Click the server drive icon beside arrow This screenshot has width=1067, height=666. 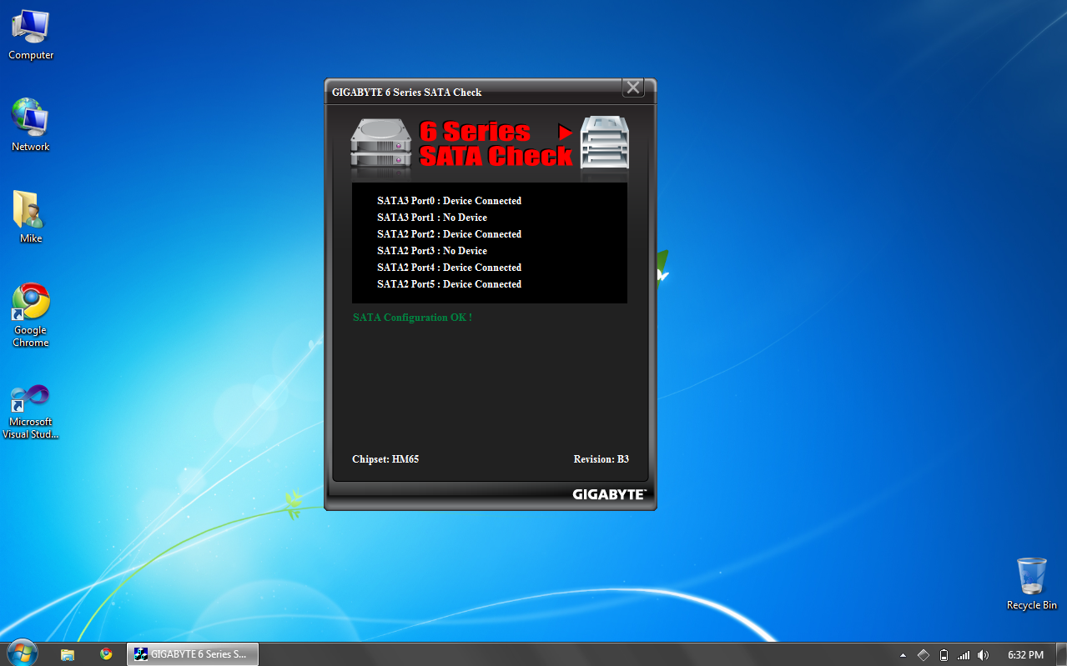pyautogui.click(x=605, y=143)
